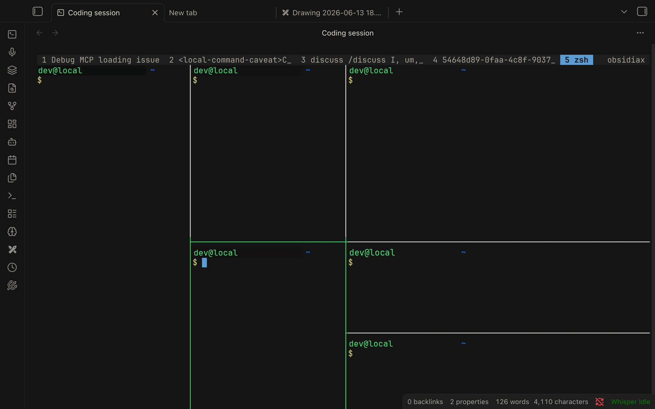The image size is (655, 409).
Task: Click the Whisper Idle status indicator
Action: coord(630,402)
